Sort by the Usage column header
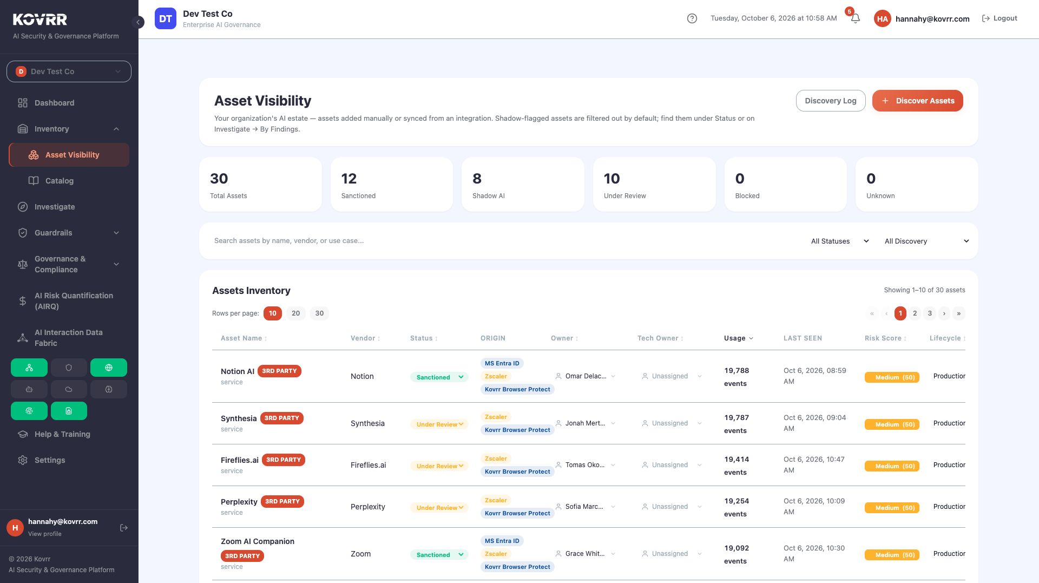1039x583 pixels. click(x=738, y=338)
